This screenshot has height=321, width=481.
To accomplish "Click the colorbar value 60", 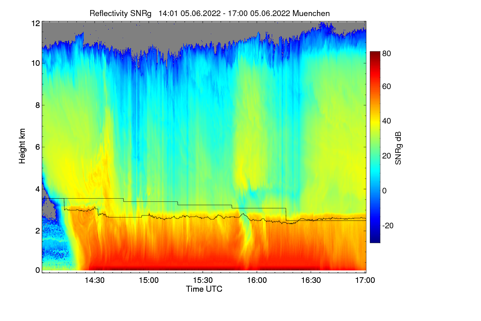I will point(386,86).
